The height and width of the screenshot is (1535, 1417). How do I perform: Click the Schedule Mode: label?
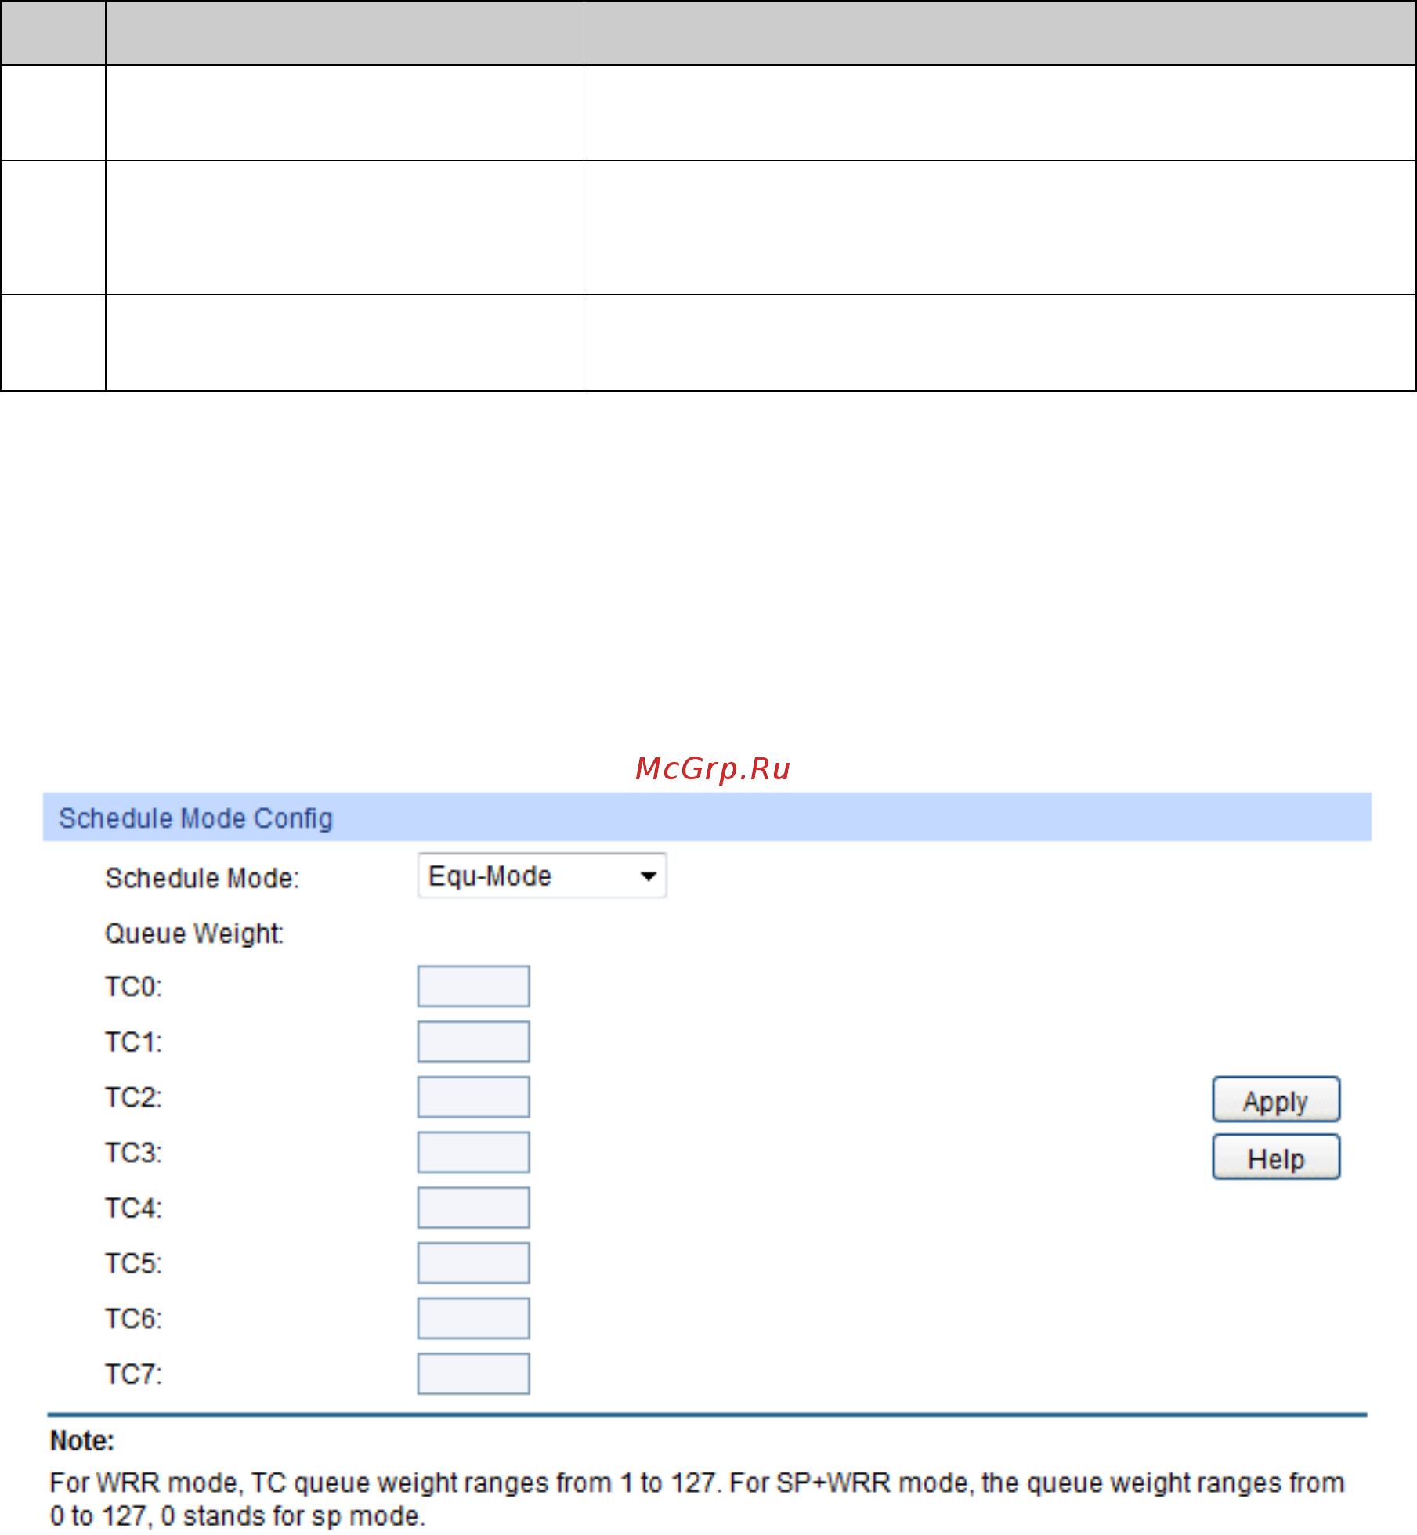click(x=202, y=878)
